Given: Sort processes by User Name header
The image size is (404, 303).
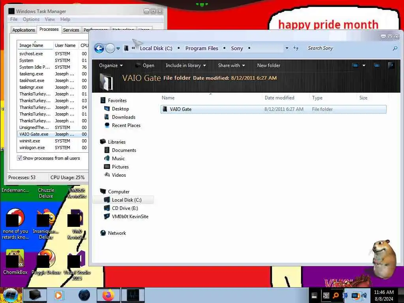Looking at the screenshot, I should click(65, 45).
